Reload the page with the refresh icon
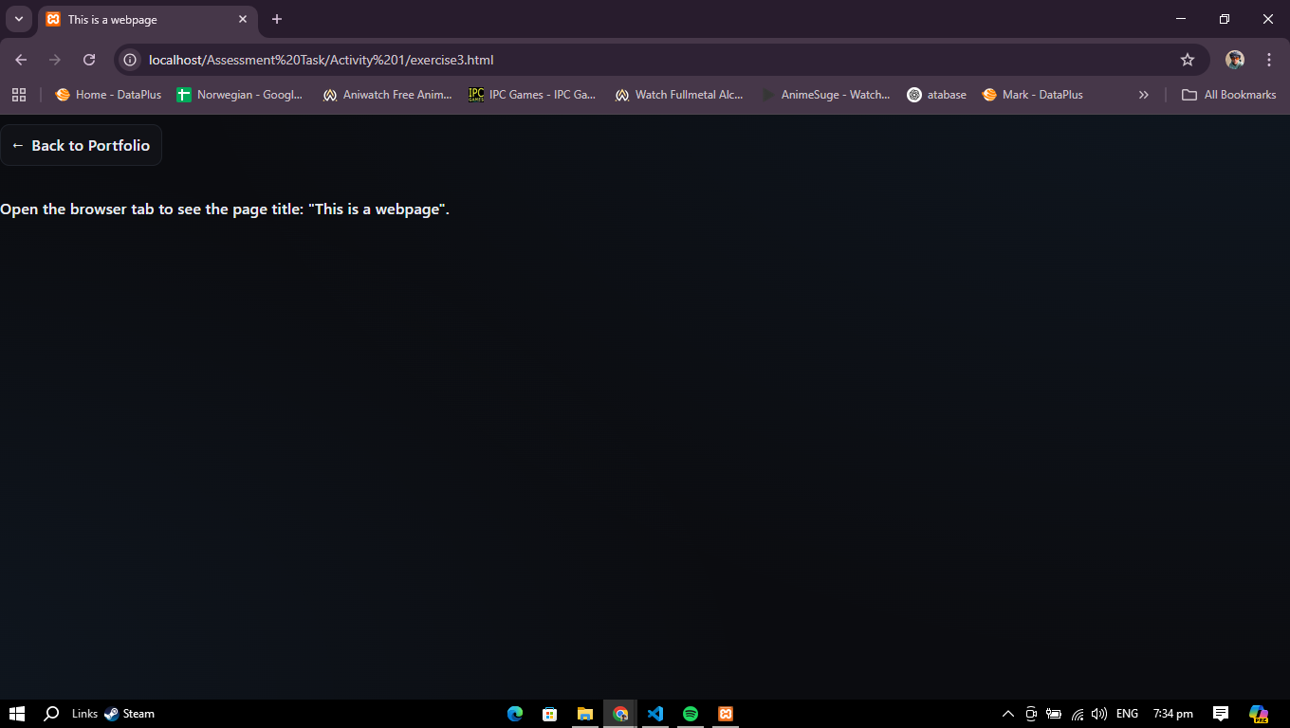The width and height of the screenshot is (1290, 728). click(89, 60)
